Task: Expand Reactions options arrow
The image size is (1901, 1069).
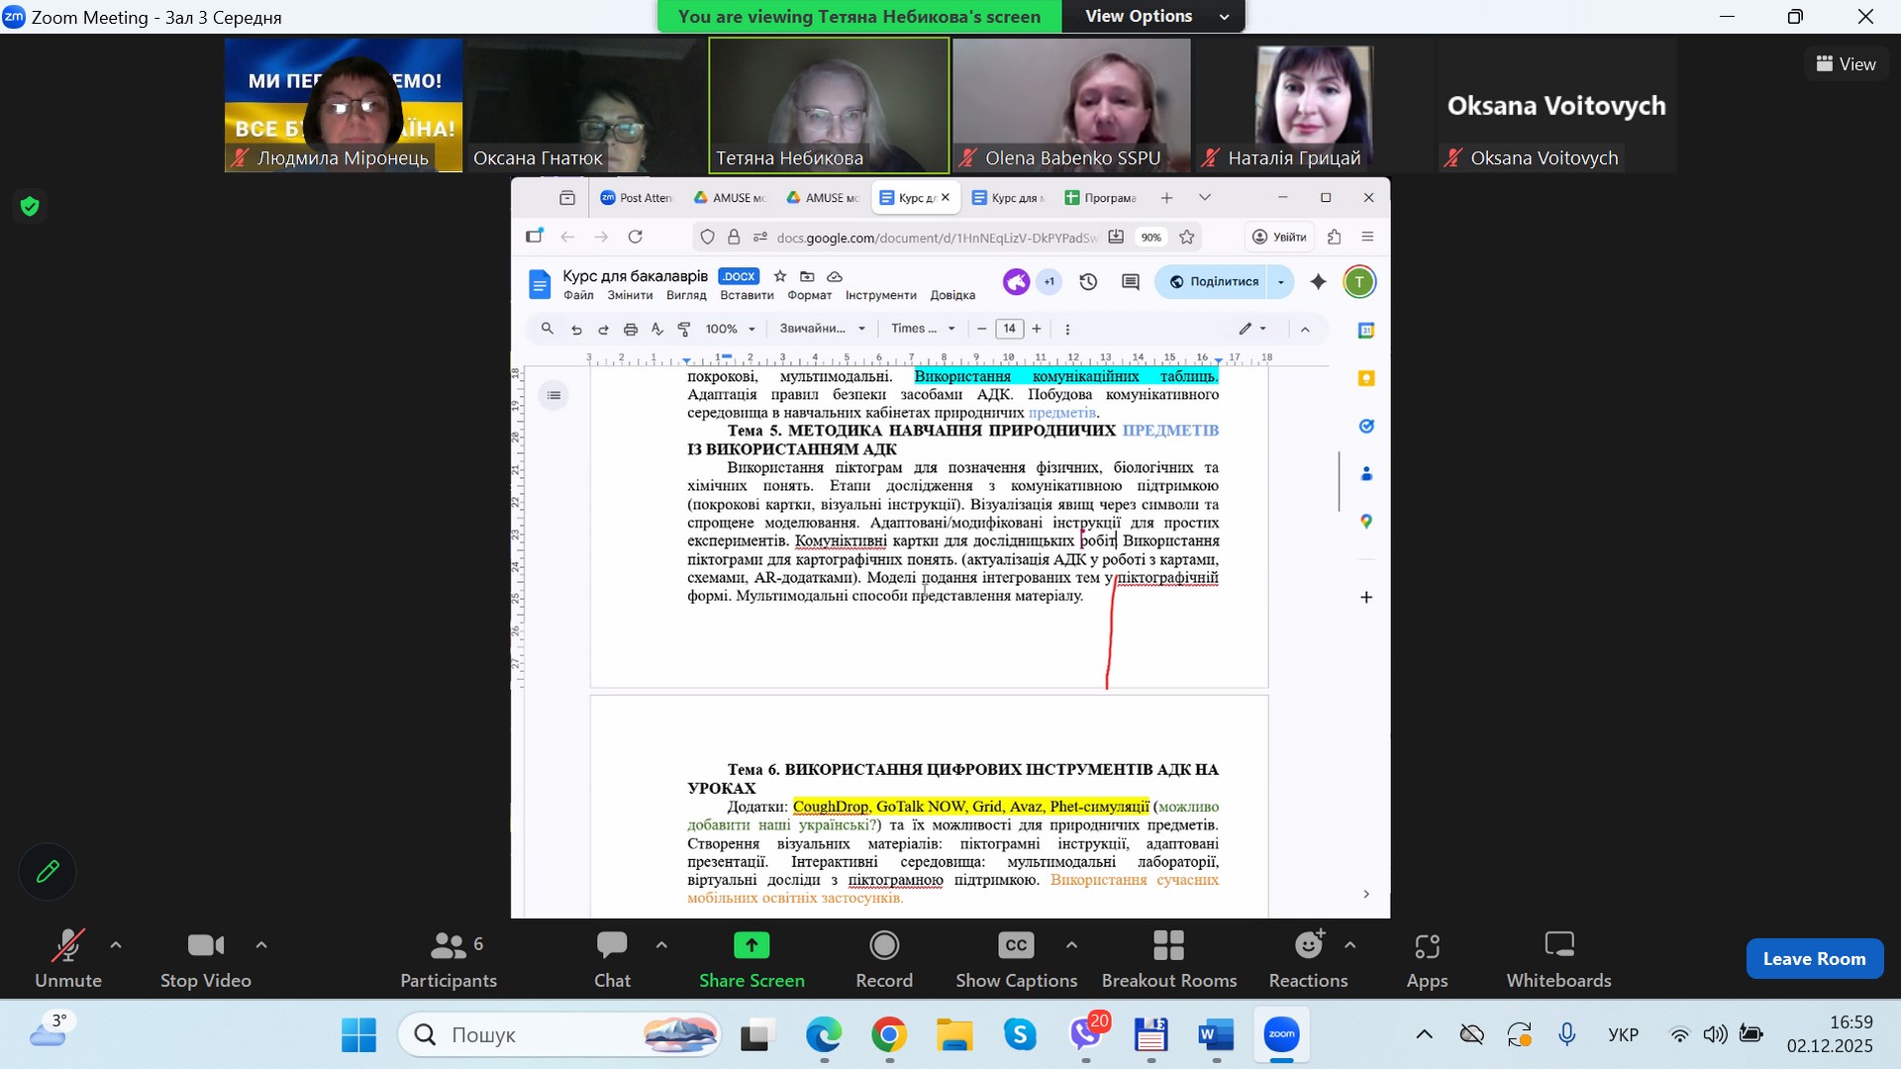Action: [x=1350, y=945]
